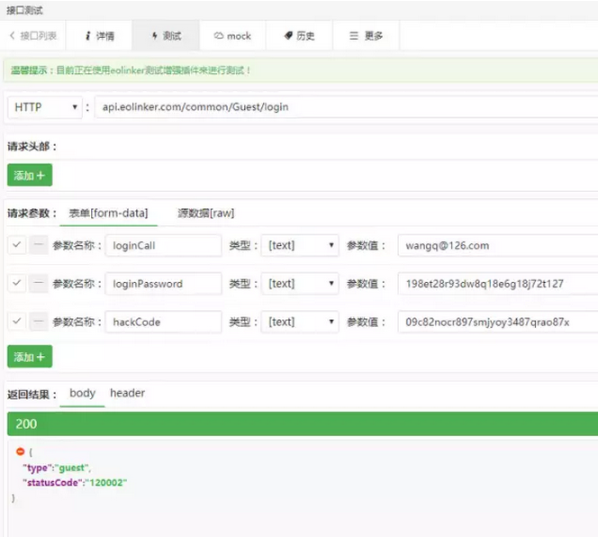Viewport: 598px width, 537px height.
Task: Show the response header tab
Action: click(127, 393)
